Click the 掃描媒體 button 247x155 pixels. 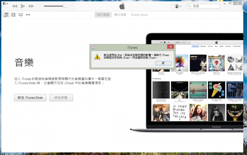pos(61,98)
